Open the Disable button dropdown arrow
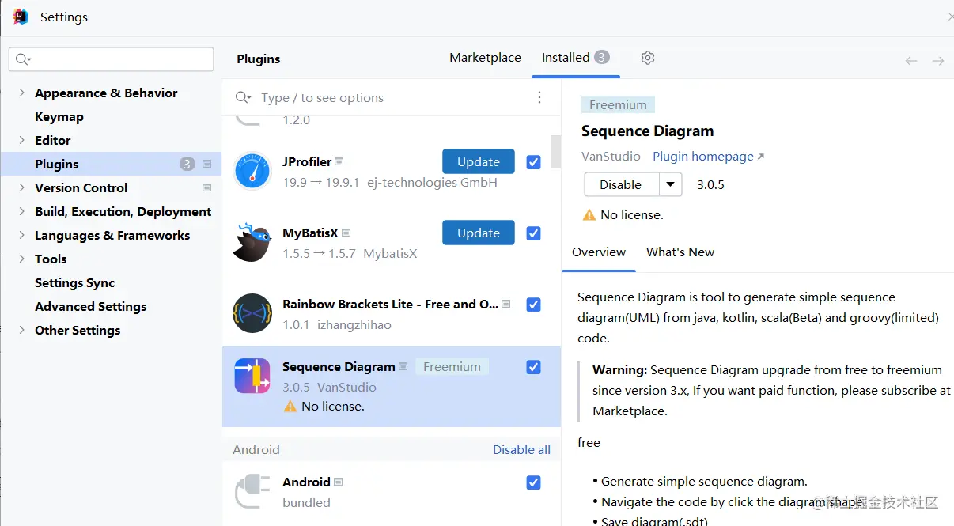954x526 pixels. (x=671, y=184)
